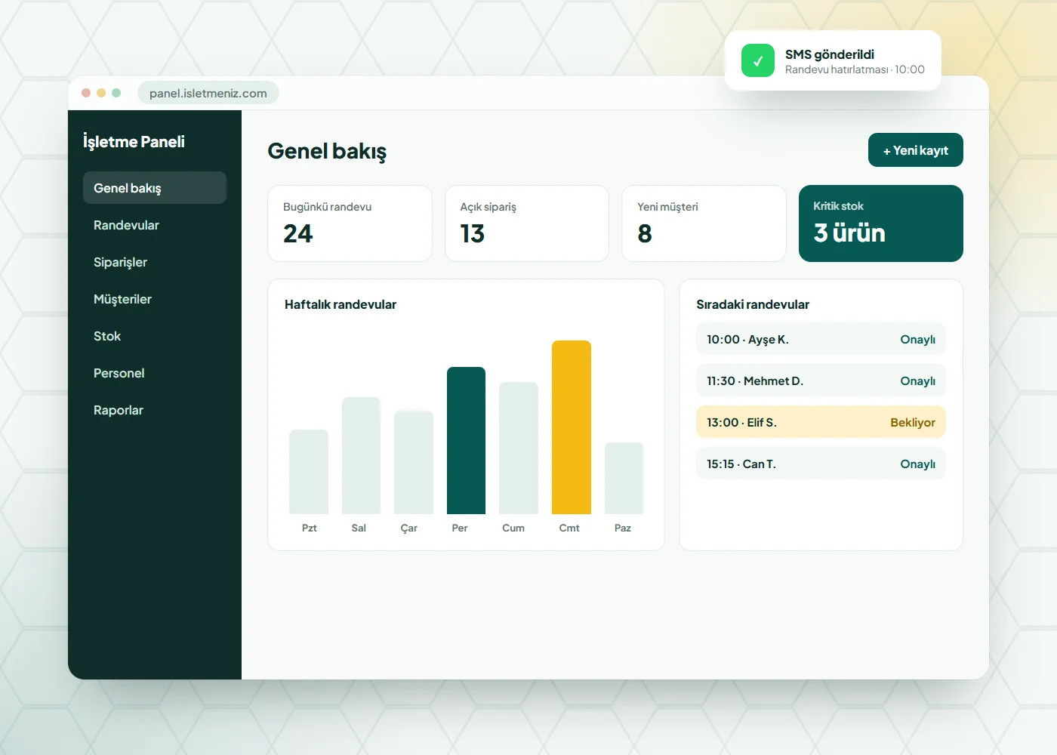Click the yellow Cmt bar
This screenshot has width=1057, height=755.
(x=572, y=427)
